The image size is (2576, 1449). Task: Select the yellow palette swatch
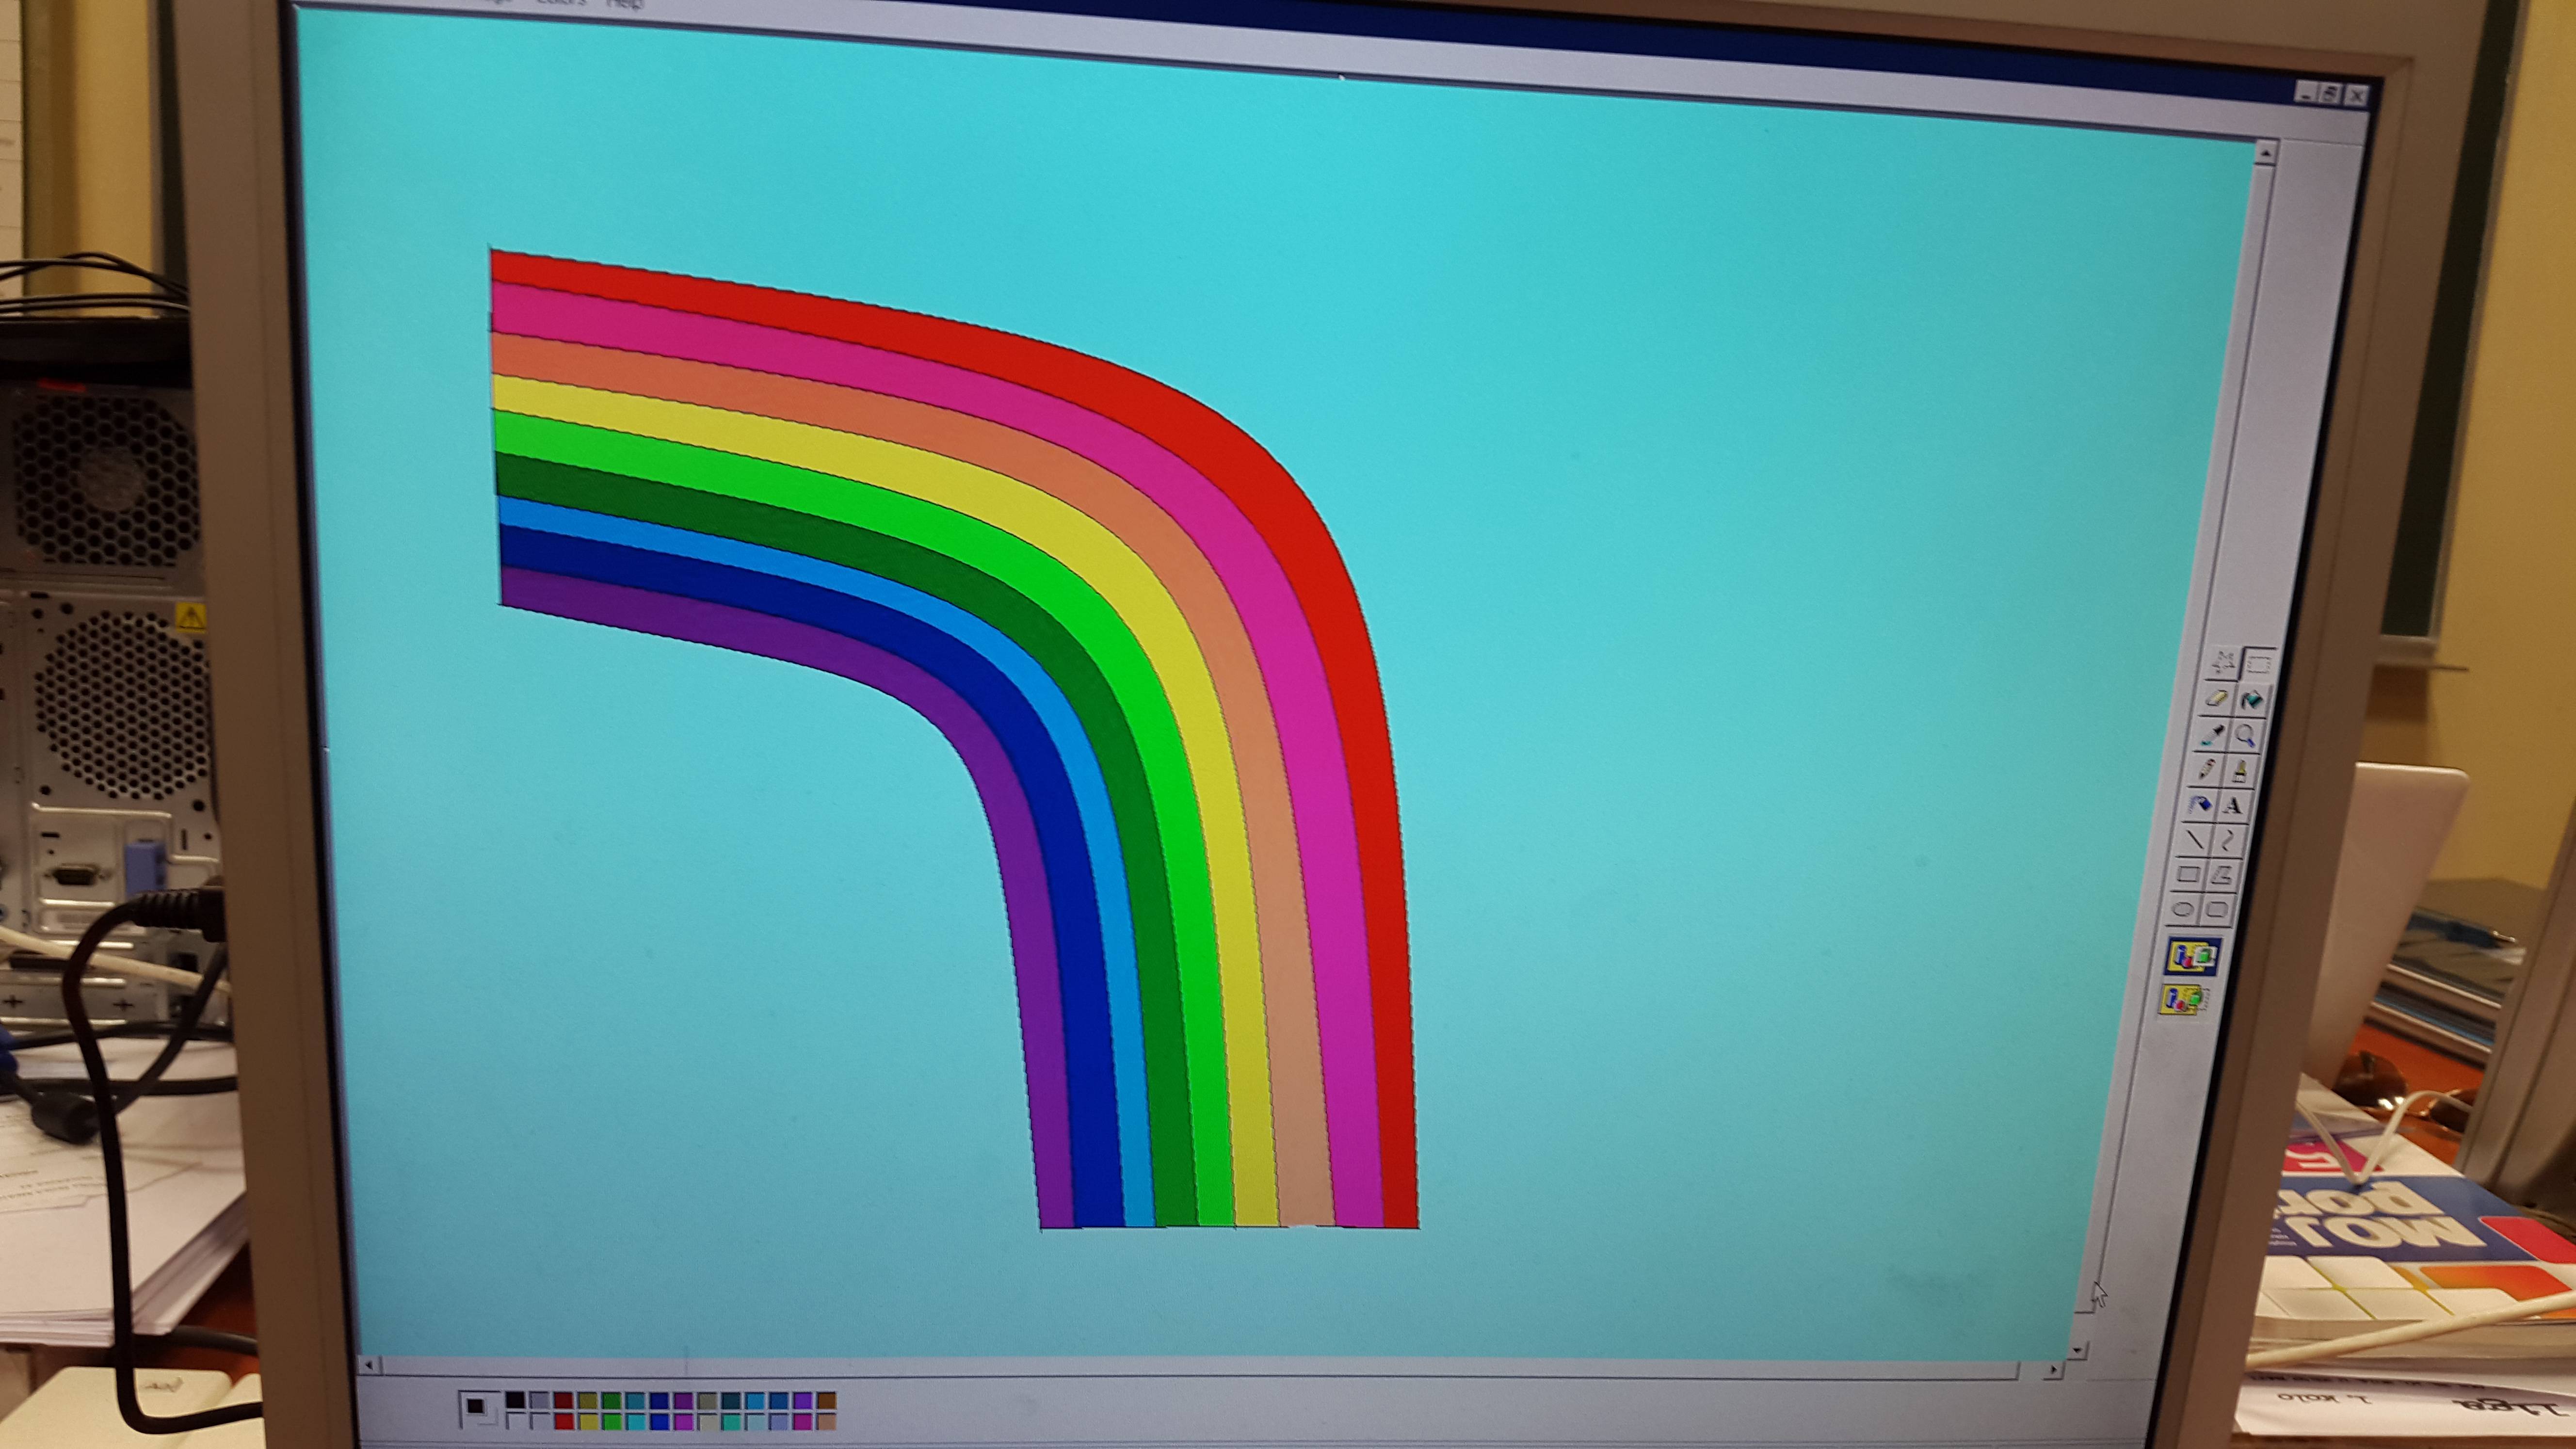tap(588, 1421)
